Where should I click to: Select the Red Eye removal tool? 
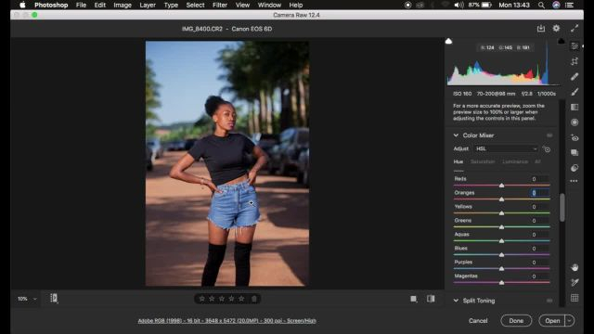575,138
